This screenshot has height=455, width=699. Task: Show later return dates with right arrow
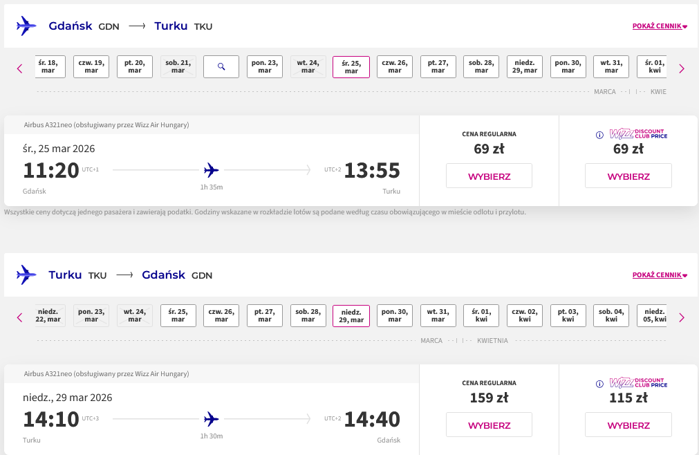point(682,317)
